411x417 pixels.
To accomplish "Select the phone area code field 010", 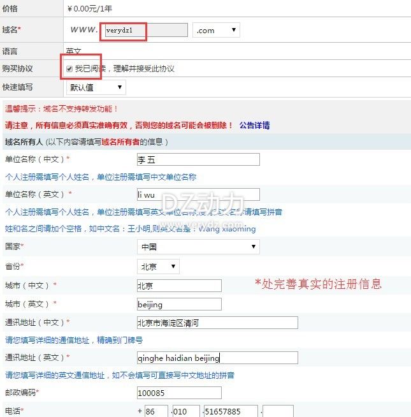I will coord(185,411).
